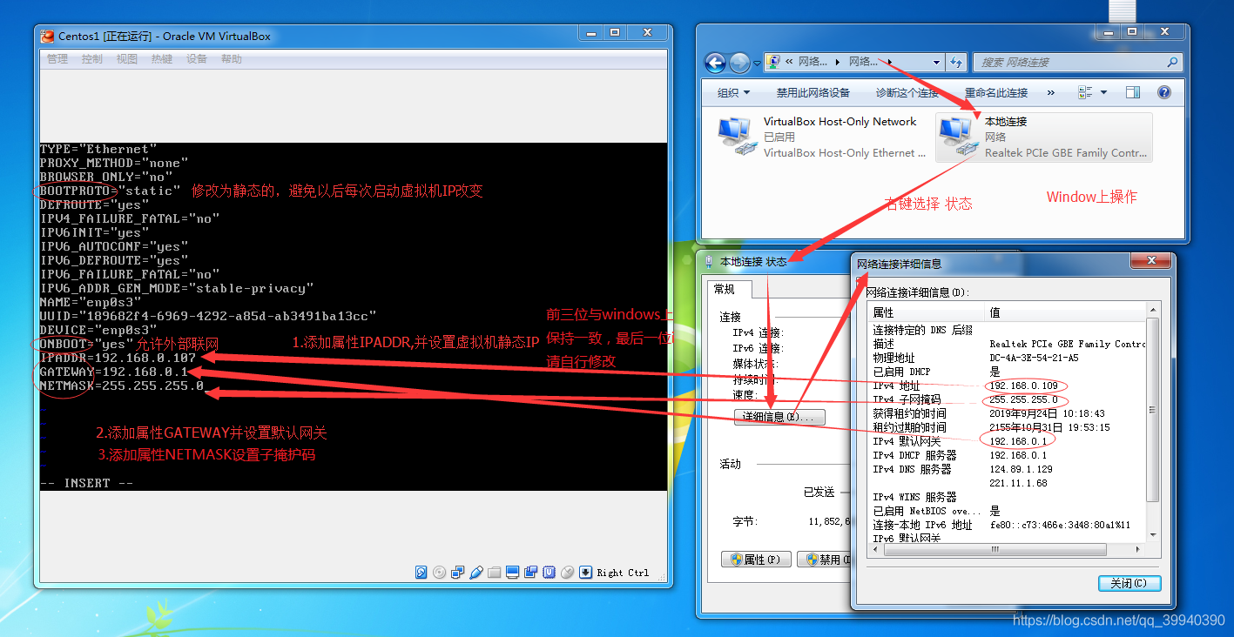Expand view options arrow beside the view icon
This screenshot has height=637, width=1234.
1103,92
